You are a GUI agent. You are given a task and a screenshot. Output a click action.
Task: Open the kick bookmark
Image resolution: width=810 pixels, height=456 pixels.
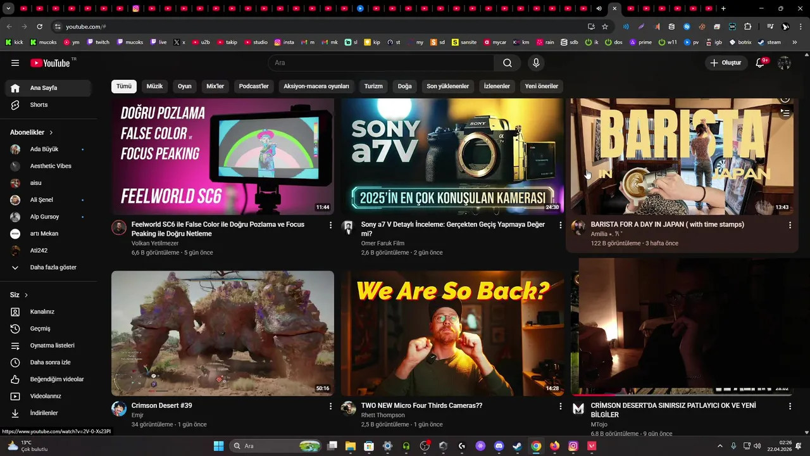point(14,42)
